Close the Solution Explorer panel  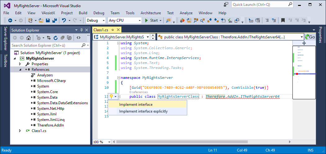coord(87,30)
